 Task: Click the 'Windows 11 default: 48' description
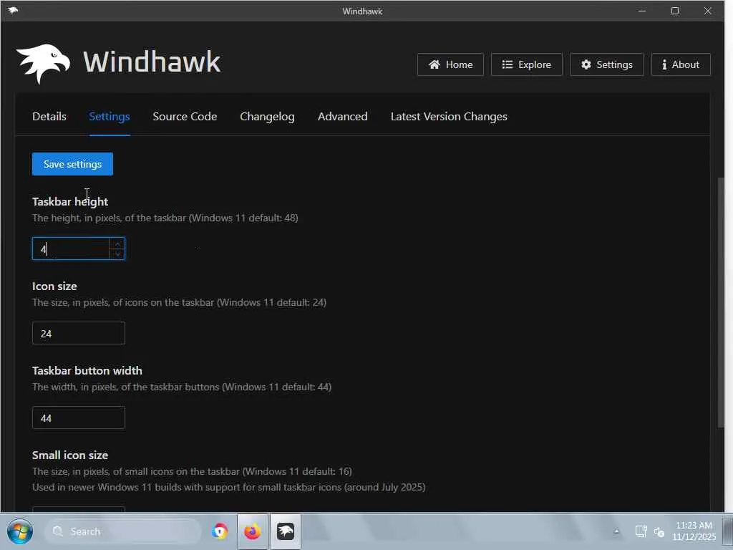[165, 218]
